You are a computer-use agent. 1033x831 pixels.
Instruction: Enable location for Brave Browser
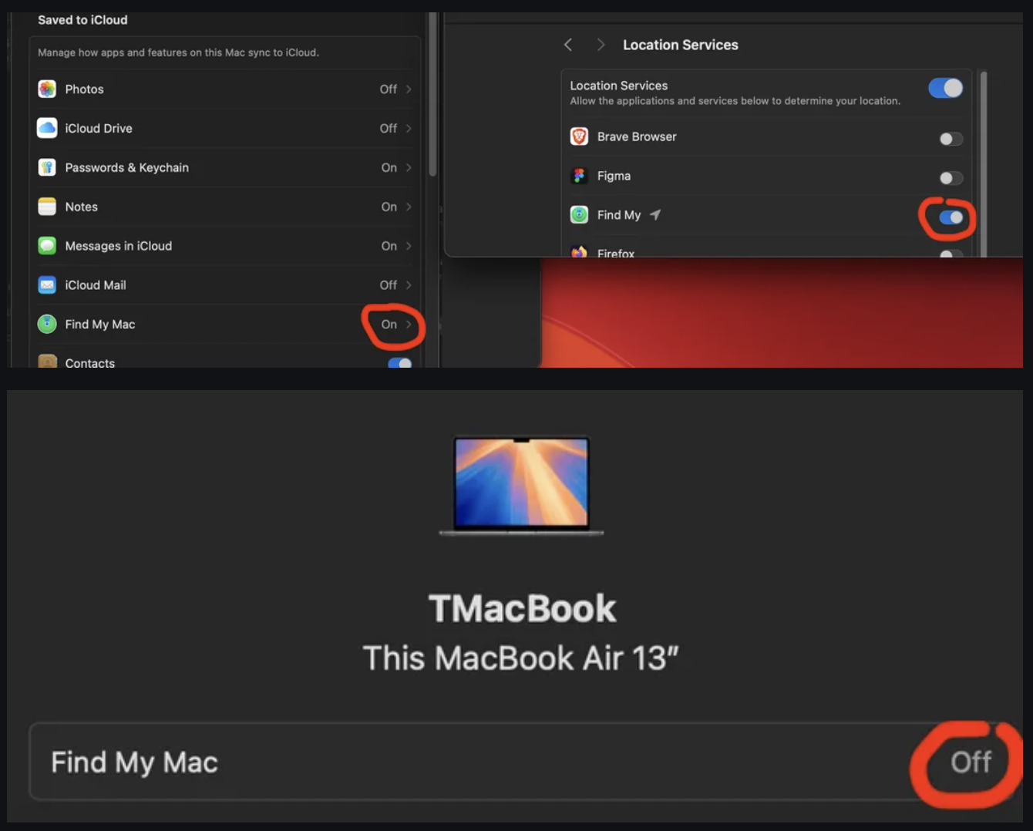tap(951, 139)
